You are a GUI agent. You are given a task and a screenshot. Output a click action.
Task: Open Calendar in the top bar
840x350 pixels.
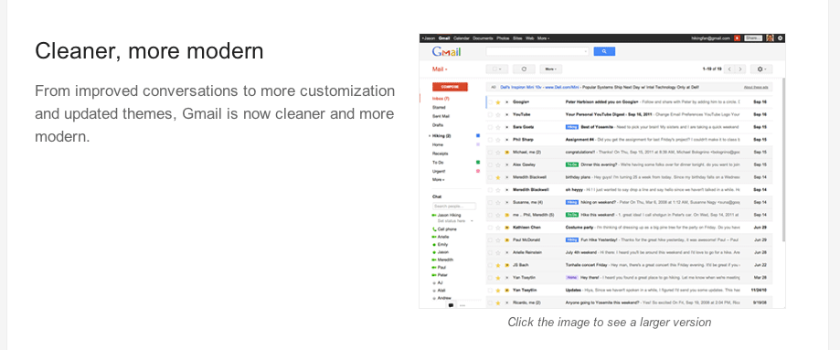[462, 38]
